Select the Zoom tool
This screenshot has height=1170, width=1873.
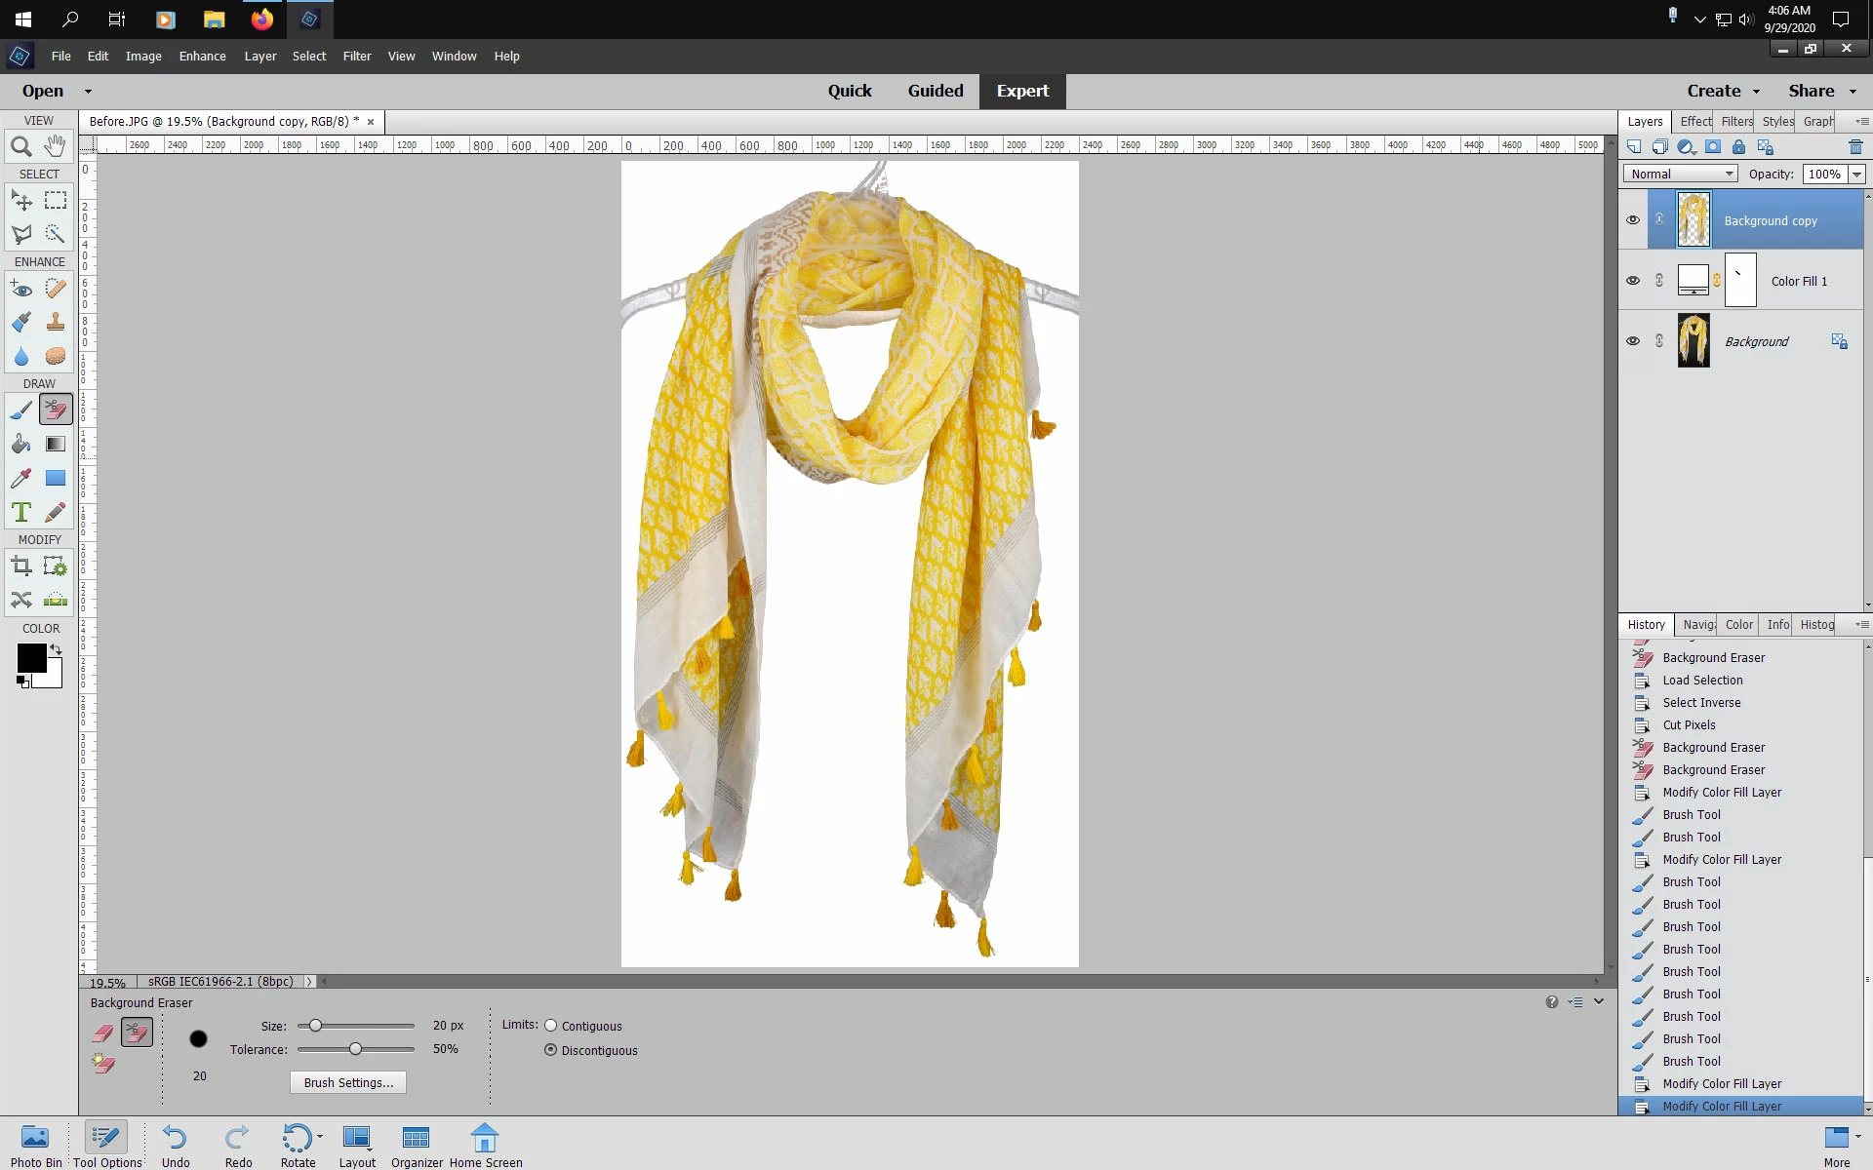point(20,147)
